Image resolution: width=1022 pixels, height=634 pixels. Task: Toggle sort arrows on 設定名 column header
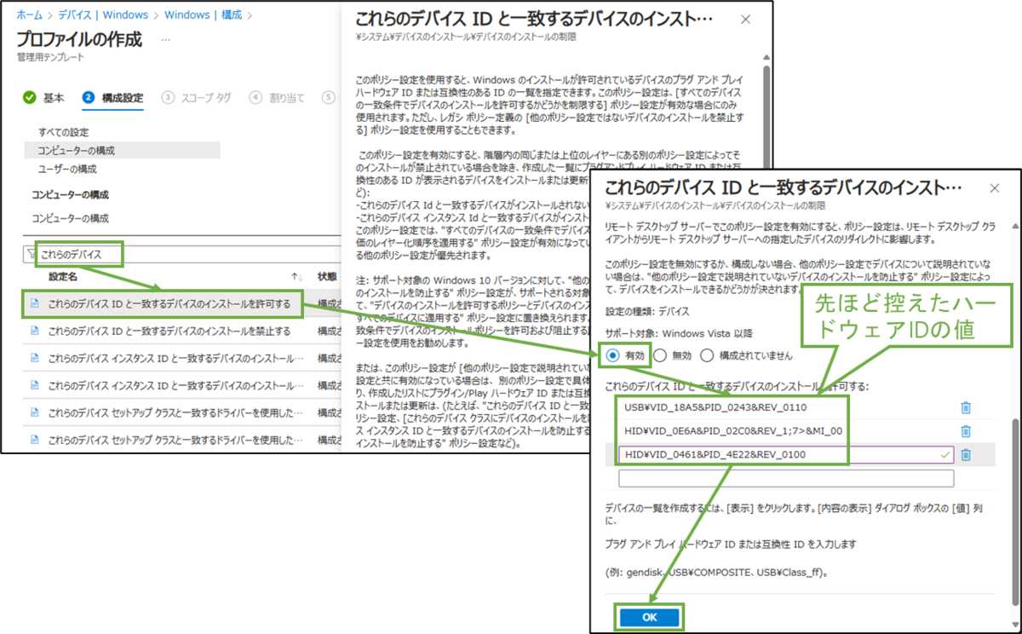[296, 277]
